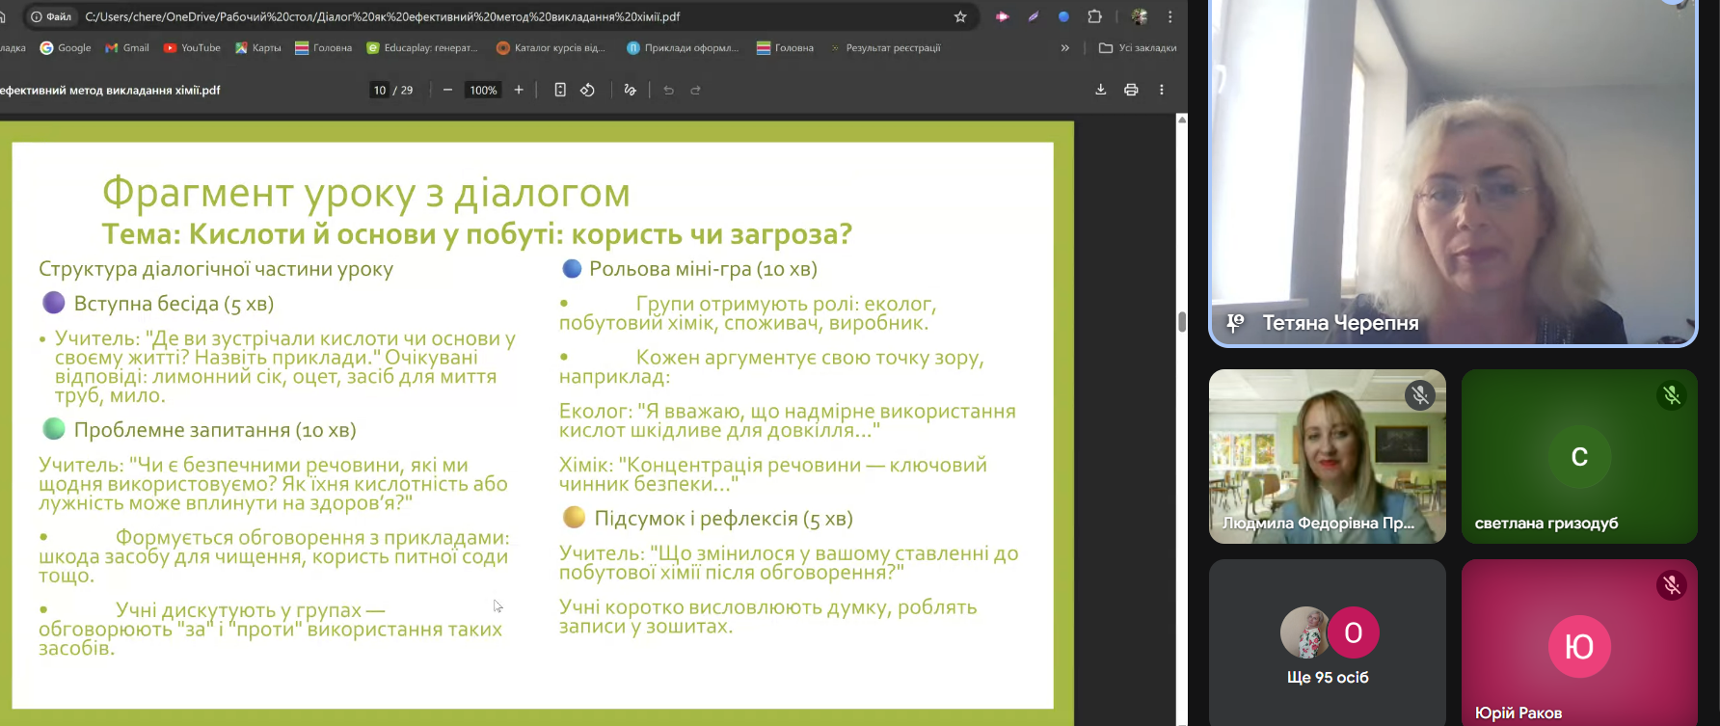Open the Chrome profile avatar
The height and width of the screenshot is (726, 1720).
(1140, 16)
